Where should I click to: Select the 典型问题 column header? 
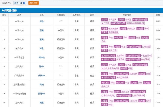click(x=127, y=15)
